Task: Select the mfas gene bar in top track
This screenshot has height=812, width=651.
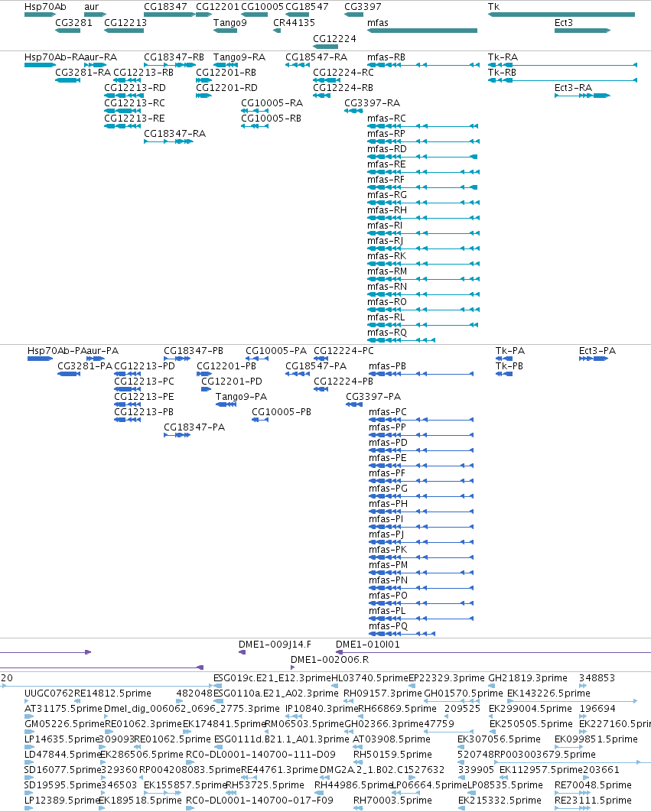Action: click(422, 31)
